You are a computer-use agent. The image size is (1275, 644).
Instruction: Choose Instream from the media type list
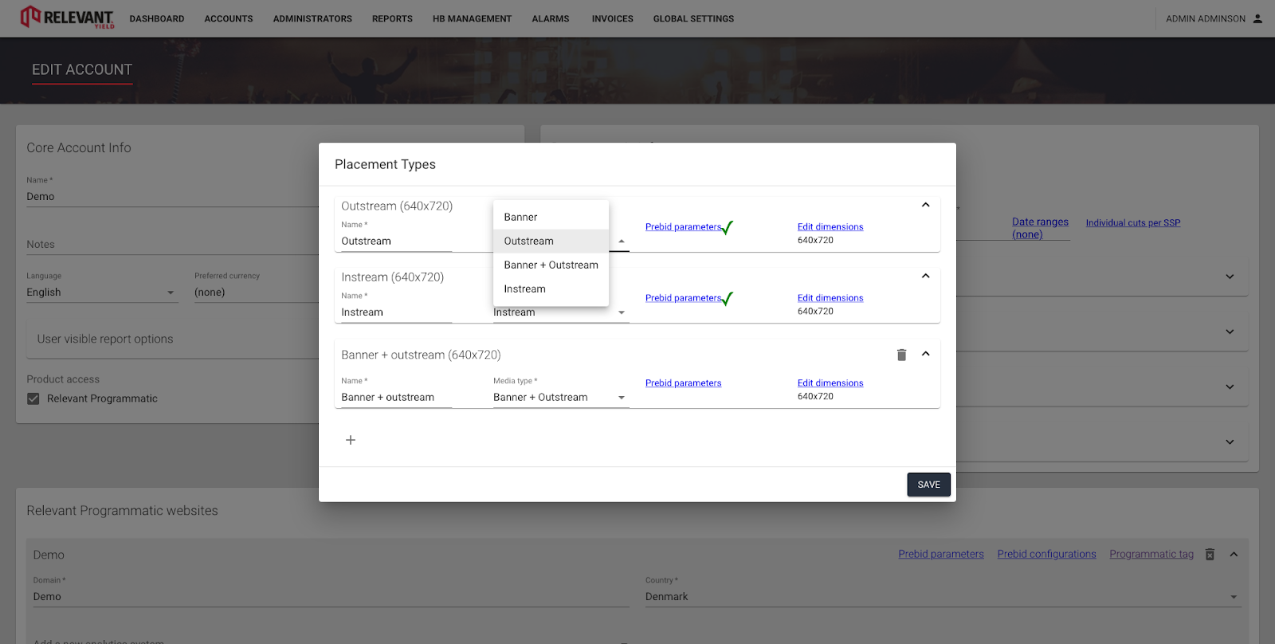coord(551,289)
